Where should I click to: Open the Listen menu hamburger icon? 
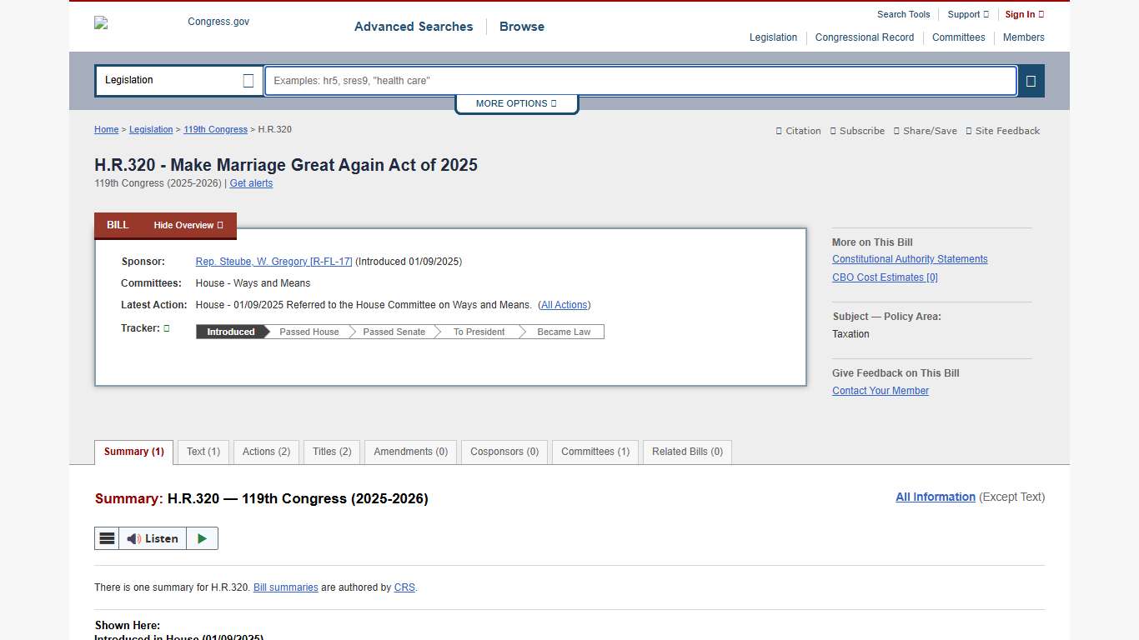coord(107,537)
